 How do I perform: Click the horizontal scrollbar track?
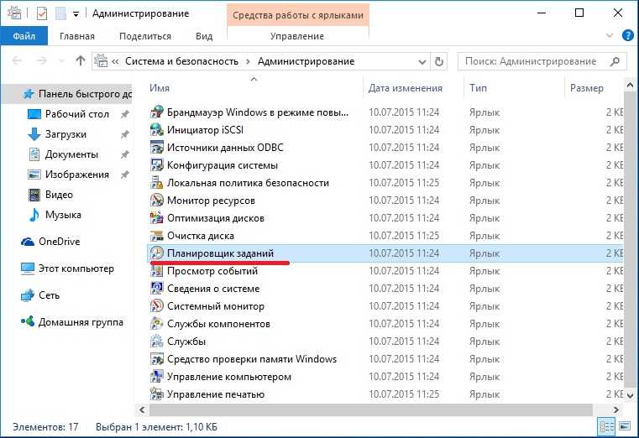370,409
